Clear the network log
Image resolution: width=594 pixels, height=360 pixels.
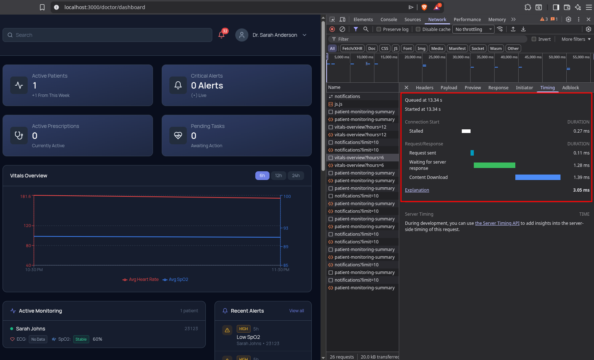pos(342,29)
